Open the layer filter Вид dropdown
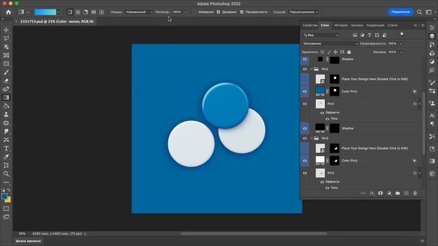This screenshot has width=438, height=246. 320,35
